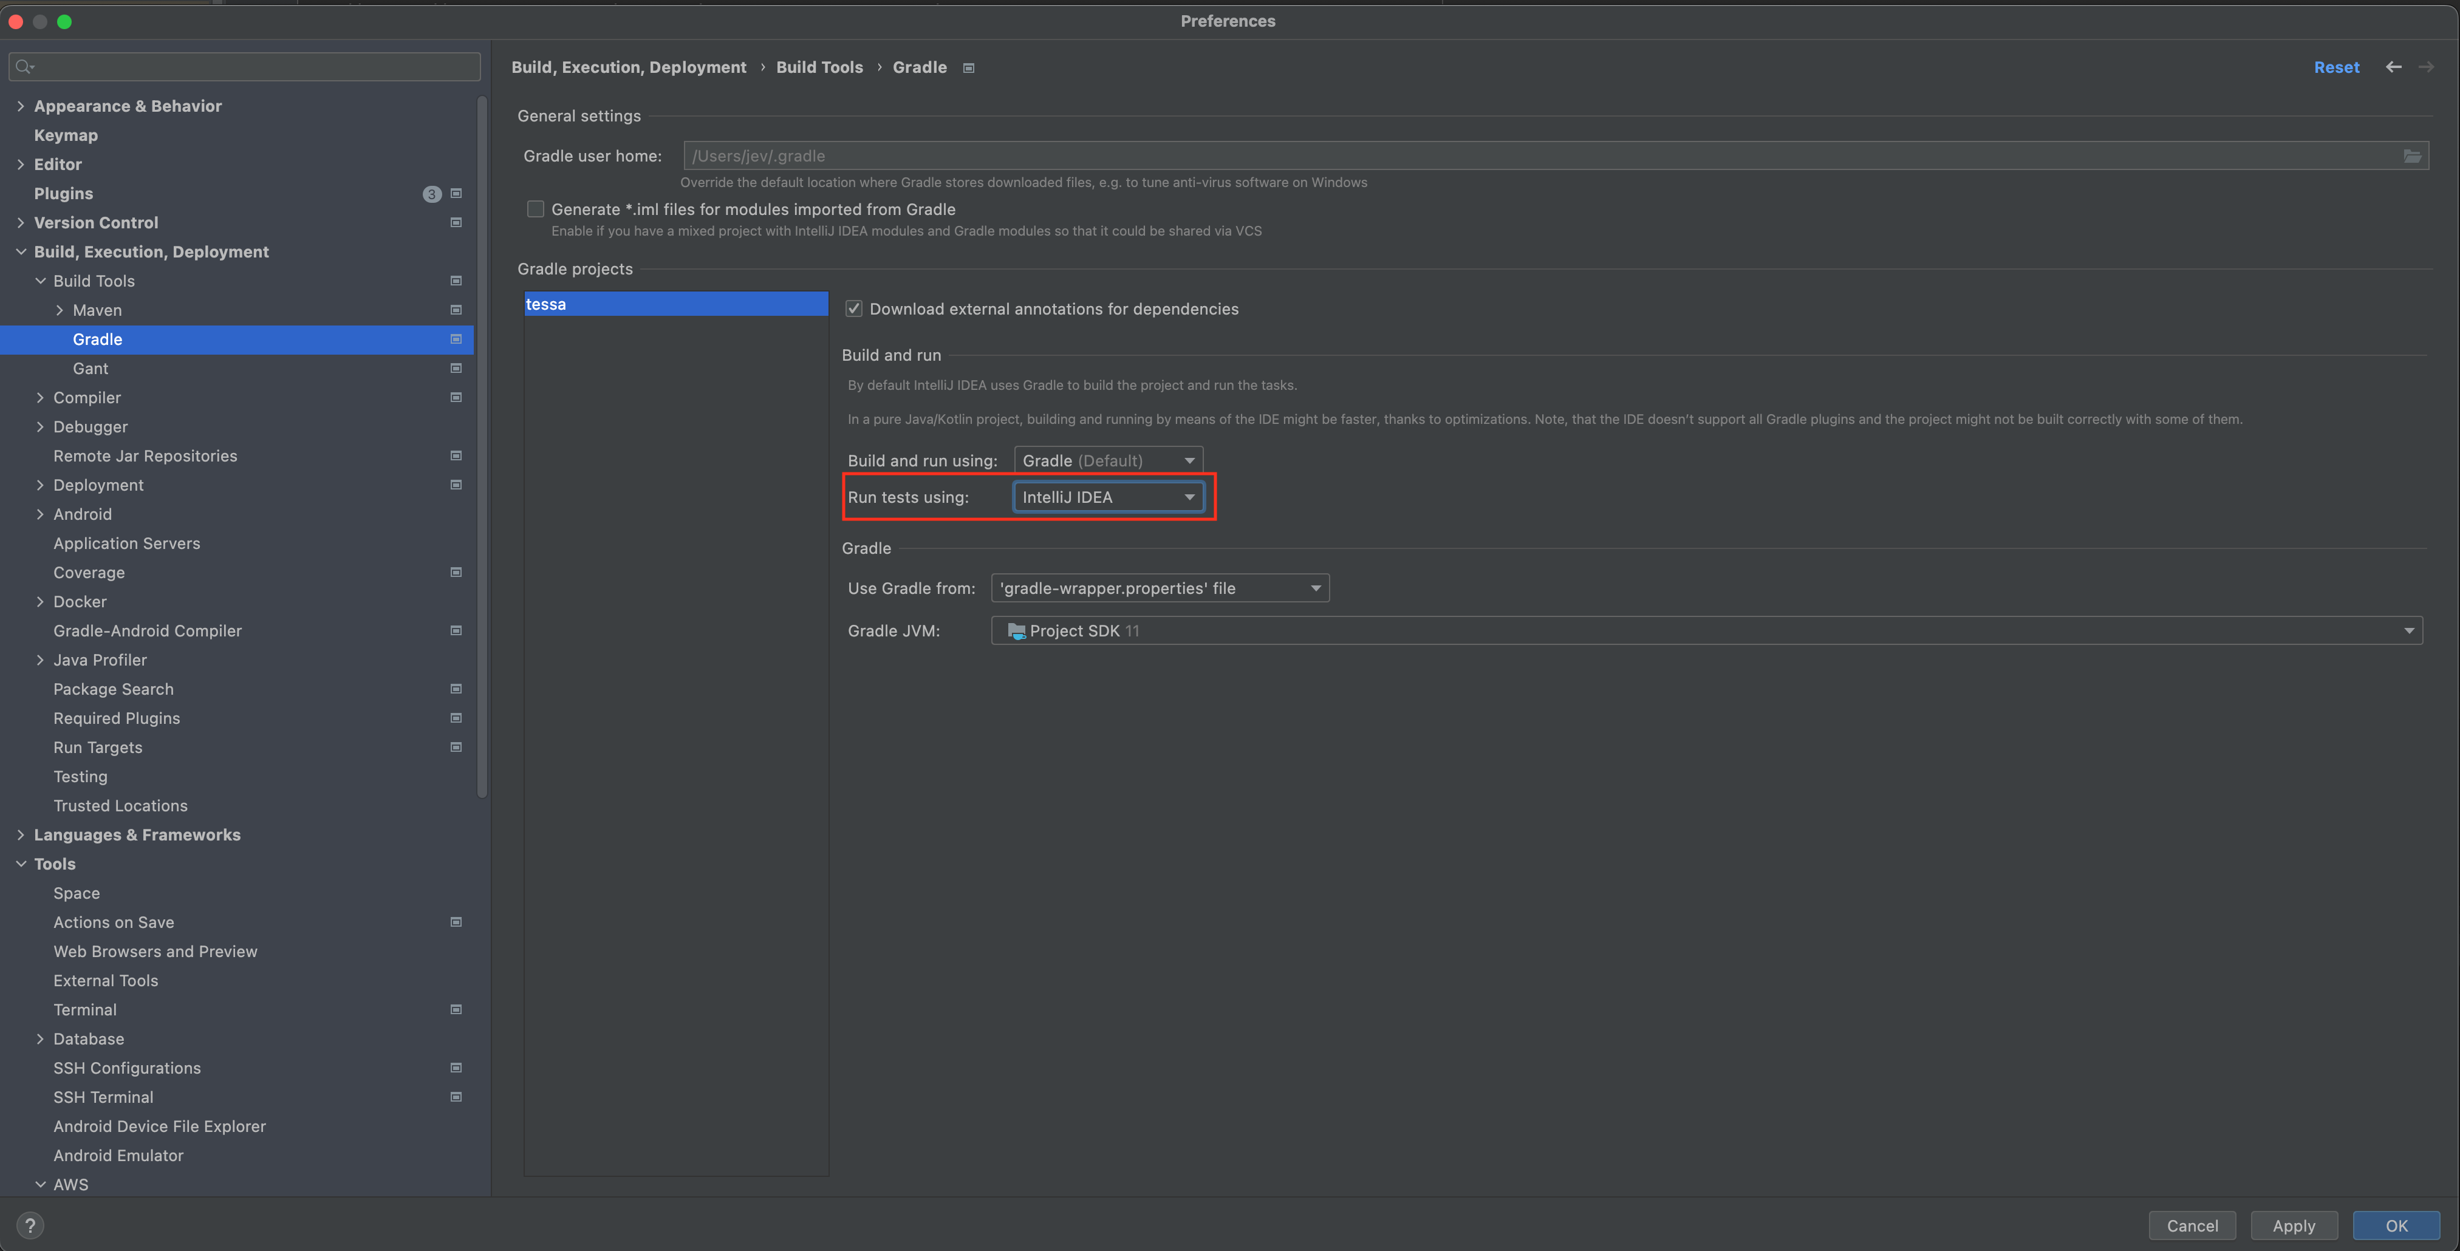The image size is (2460, 1251).
Task: Uncheck Download external annotations for dependencies
Action: pyautogui.click(x=854, y=308)
